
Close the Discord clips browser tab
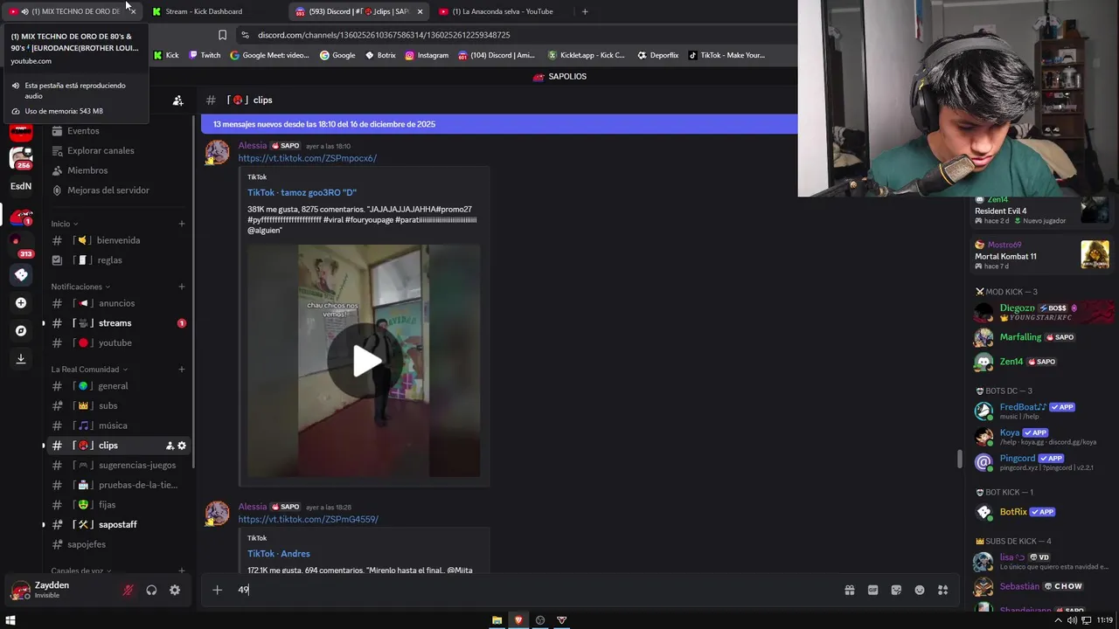420,11
